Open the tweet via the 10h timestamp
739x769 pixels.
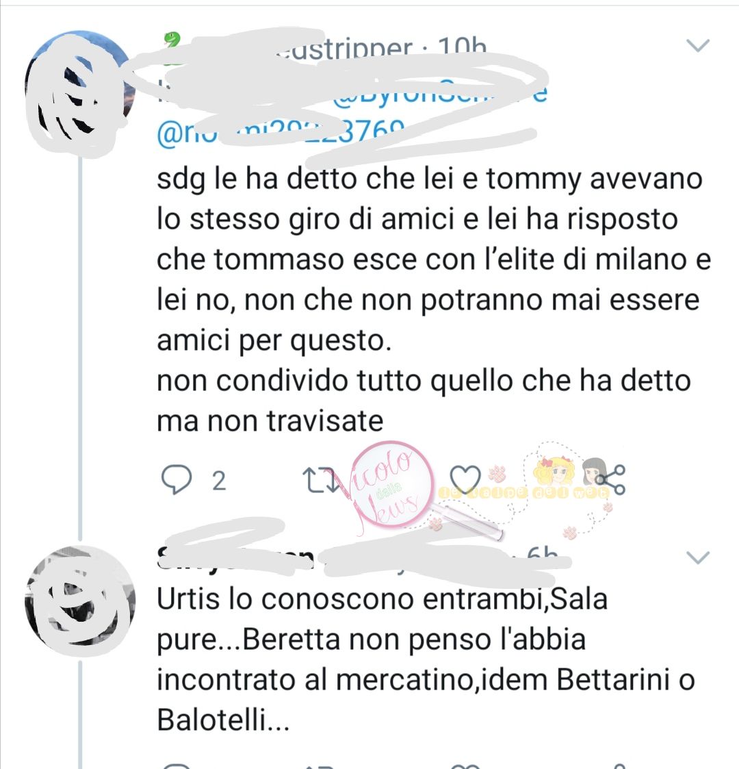pyautogui.click(x=462, y=48)
